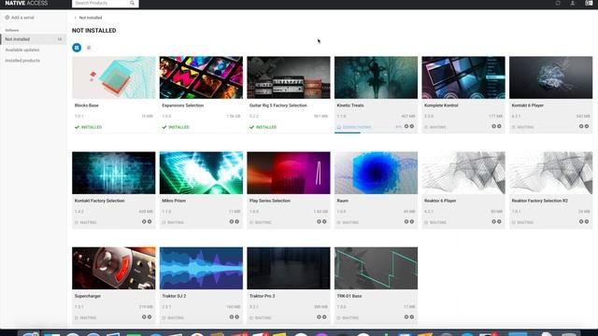The height and width of the screenshot is (336, 598).
Task: Focus the Search Products field
Action: click(x=106, y=4)
